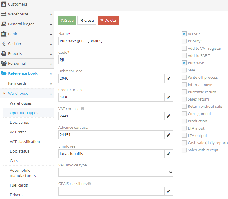
Task: Open VAT rates in the sidebar
Action: click(x=18, y=132)
